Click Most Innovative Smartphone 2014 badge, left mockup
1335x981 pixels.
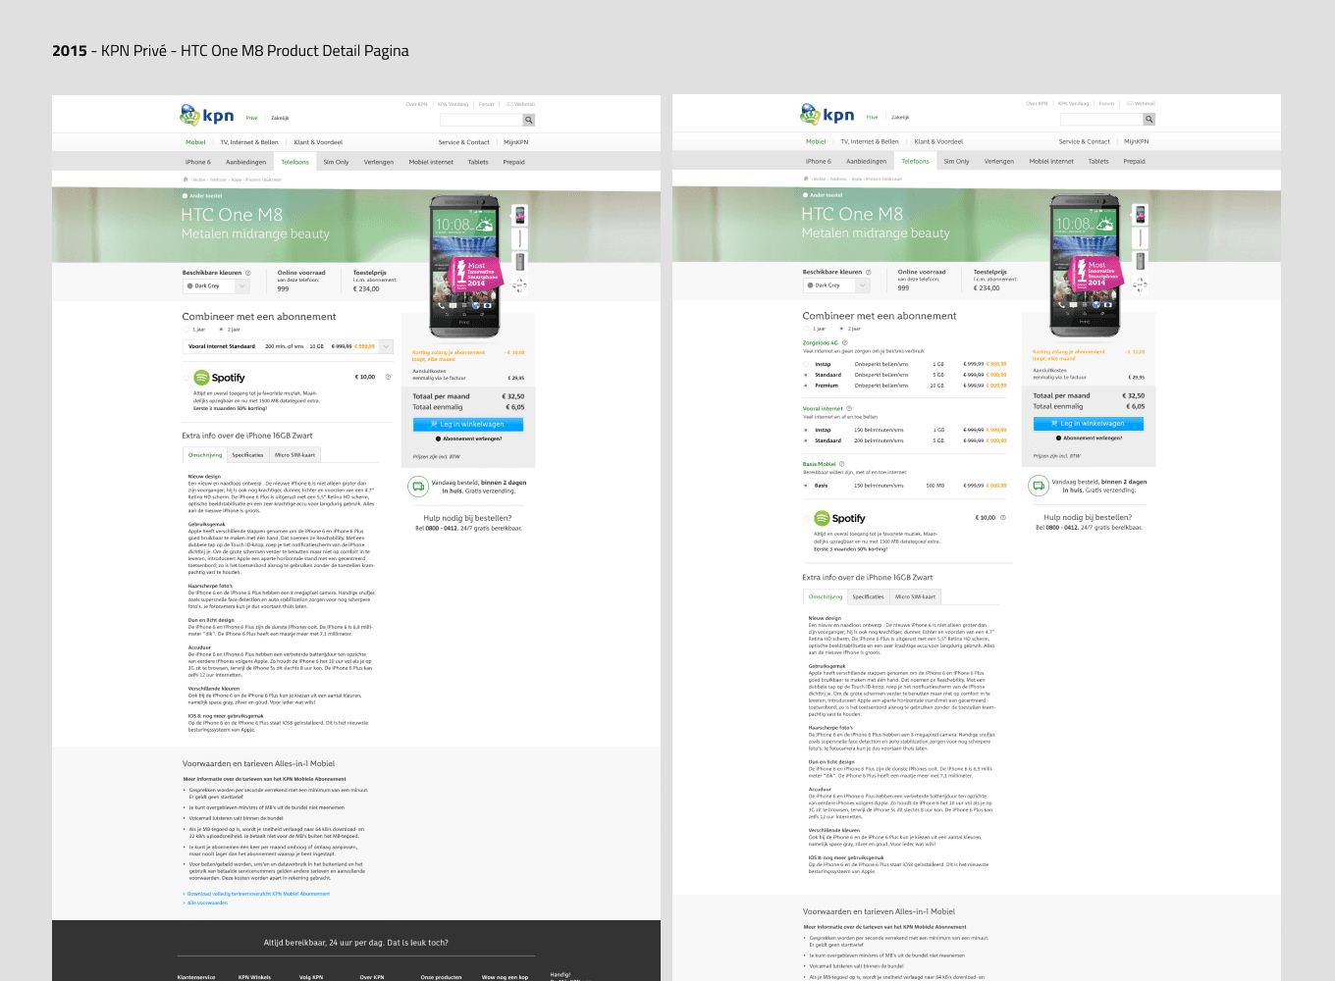coord(476,273)
